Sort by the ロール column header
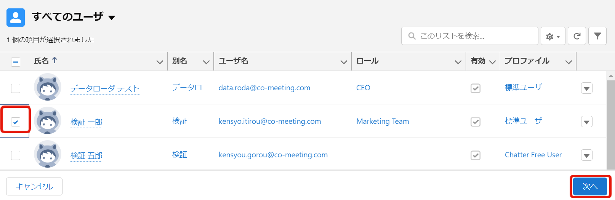Viewport: 615px width, 200px height. [367, 61]
